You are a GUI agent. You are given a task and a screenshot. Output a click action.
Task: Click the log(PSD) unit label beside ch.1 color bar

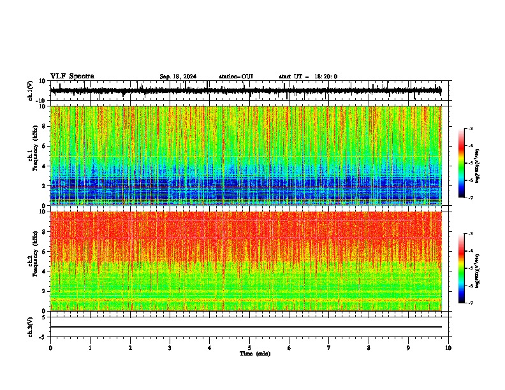(478, 166)
